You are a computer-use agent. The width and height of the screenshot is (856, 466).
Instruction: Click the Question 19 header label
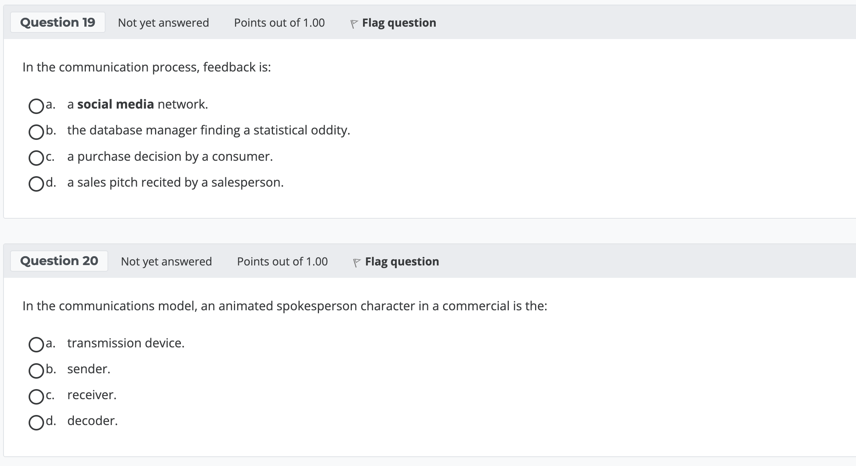pyautogui.click(x=58, y=22)
